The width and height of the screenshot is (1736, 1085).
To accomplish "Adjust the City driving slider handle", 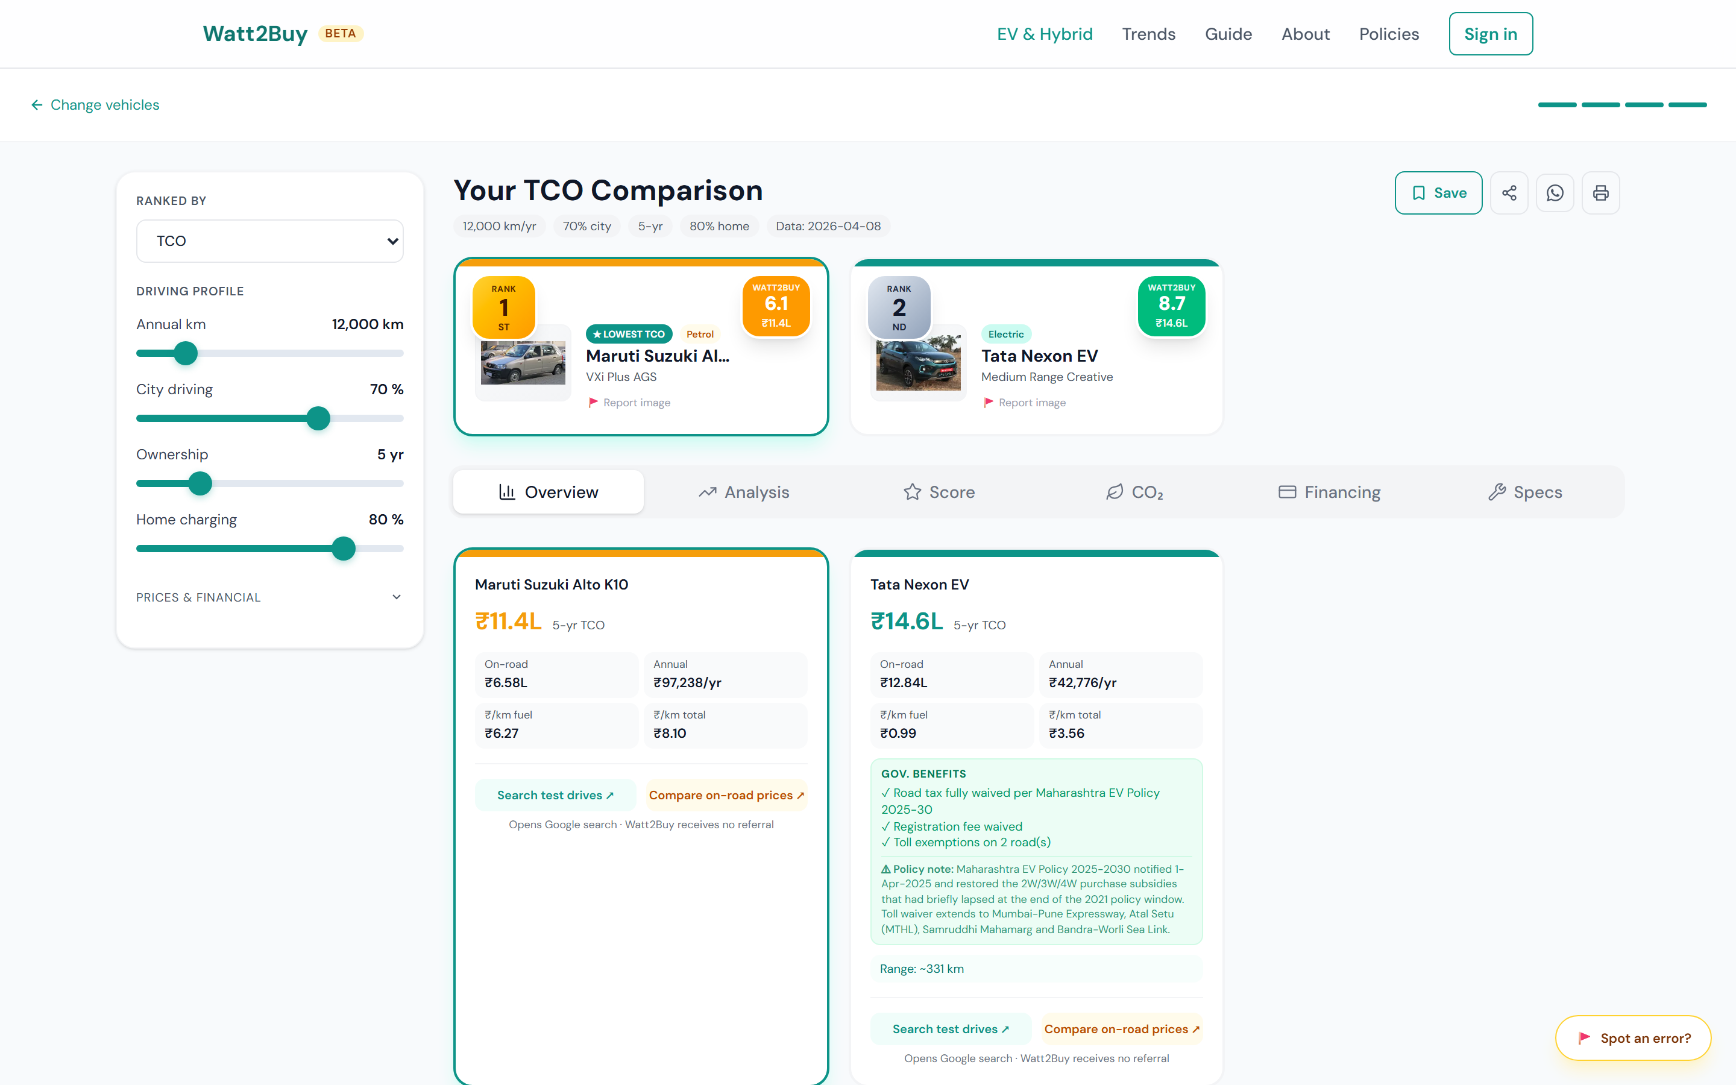I will (x=318, y=418).
